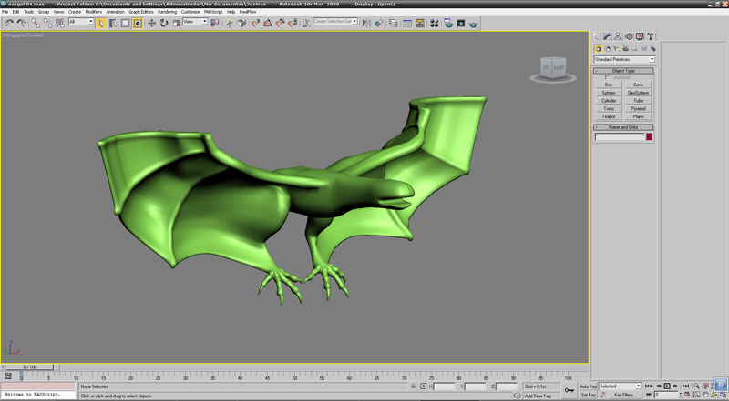Open the Key Filters dialog
This screenshot has height=401, width=729.
click(624, 395)
